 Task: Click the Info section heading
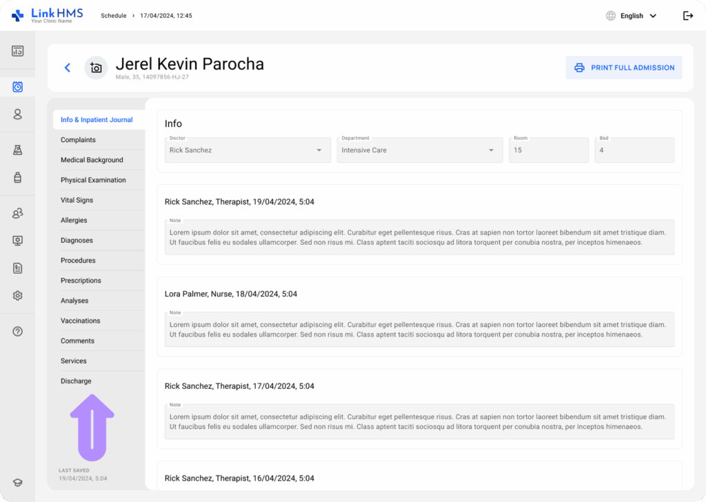[173, 124]
